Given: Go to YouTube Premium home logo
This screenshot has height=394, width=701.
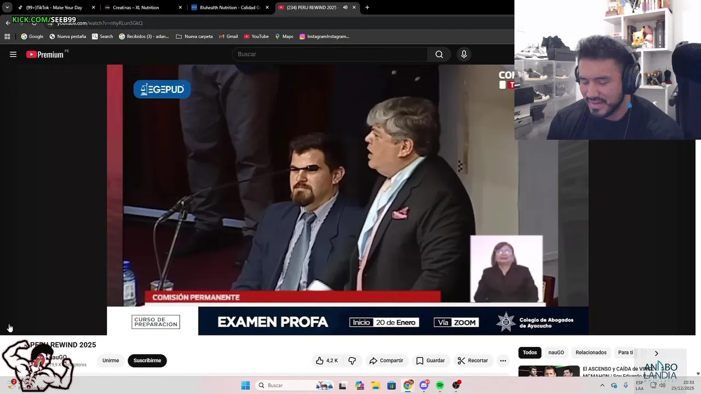Looking at the screenshot, I should pyautogui.click(x=45, y=54).
